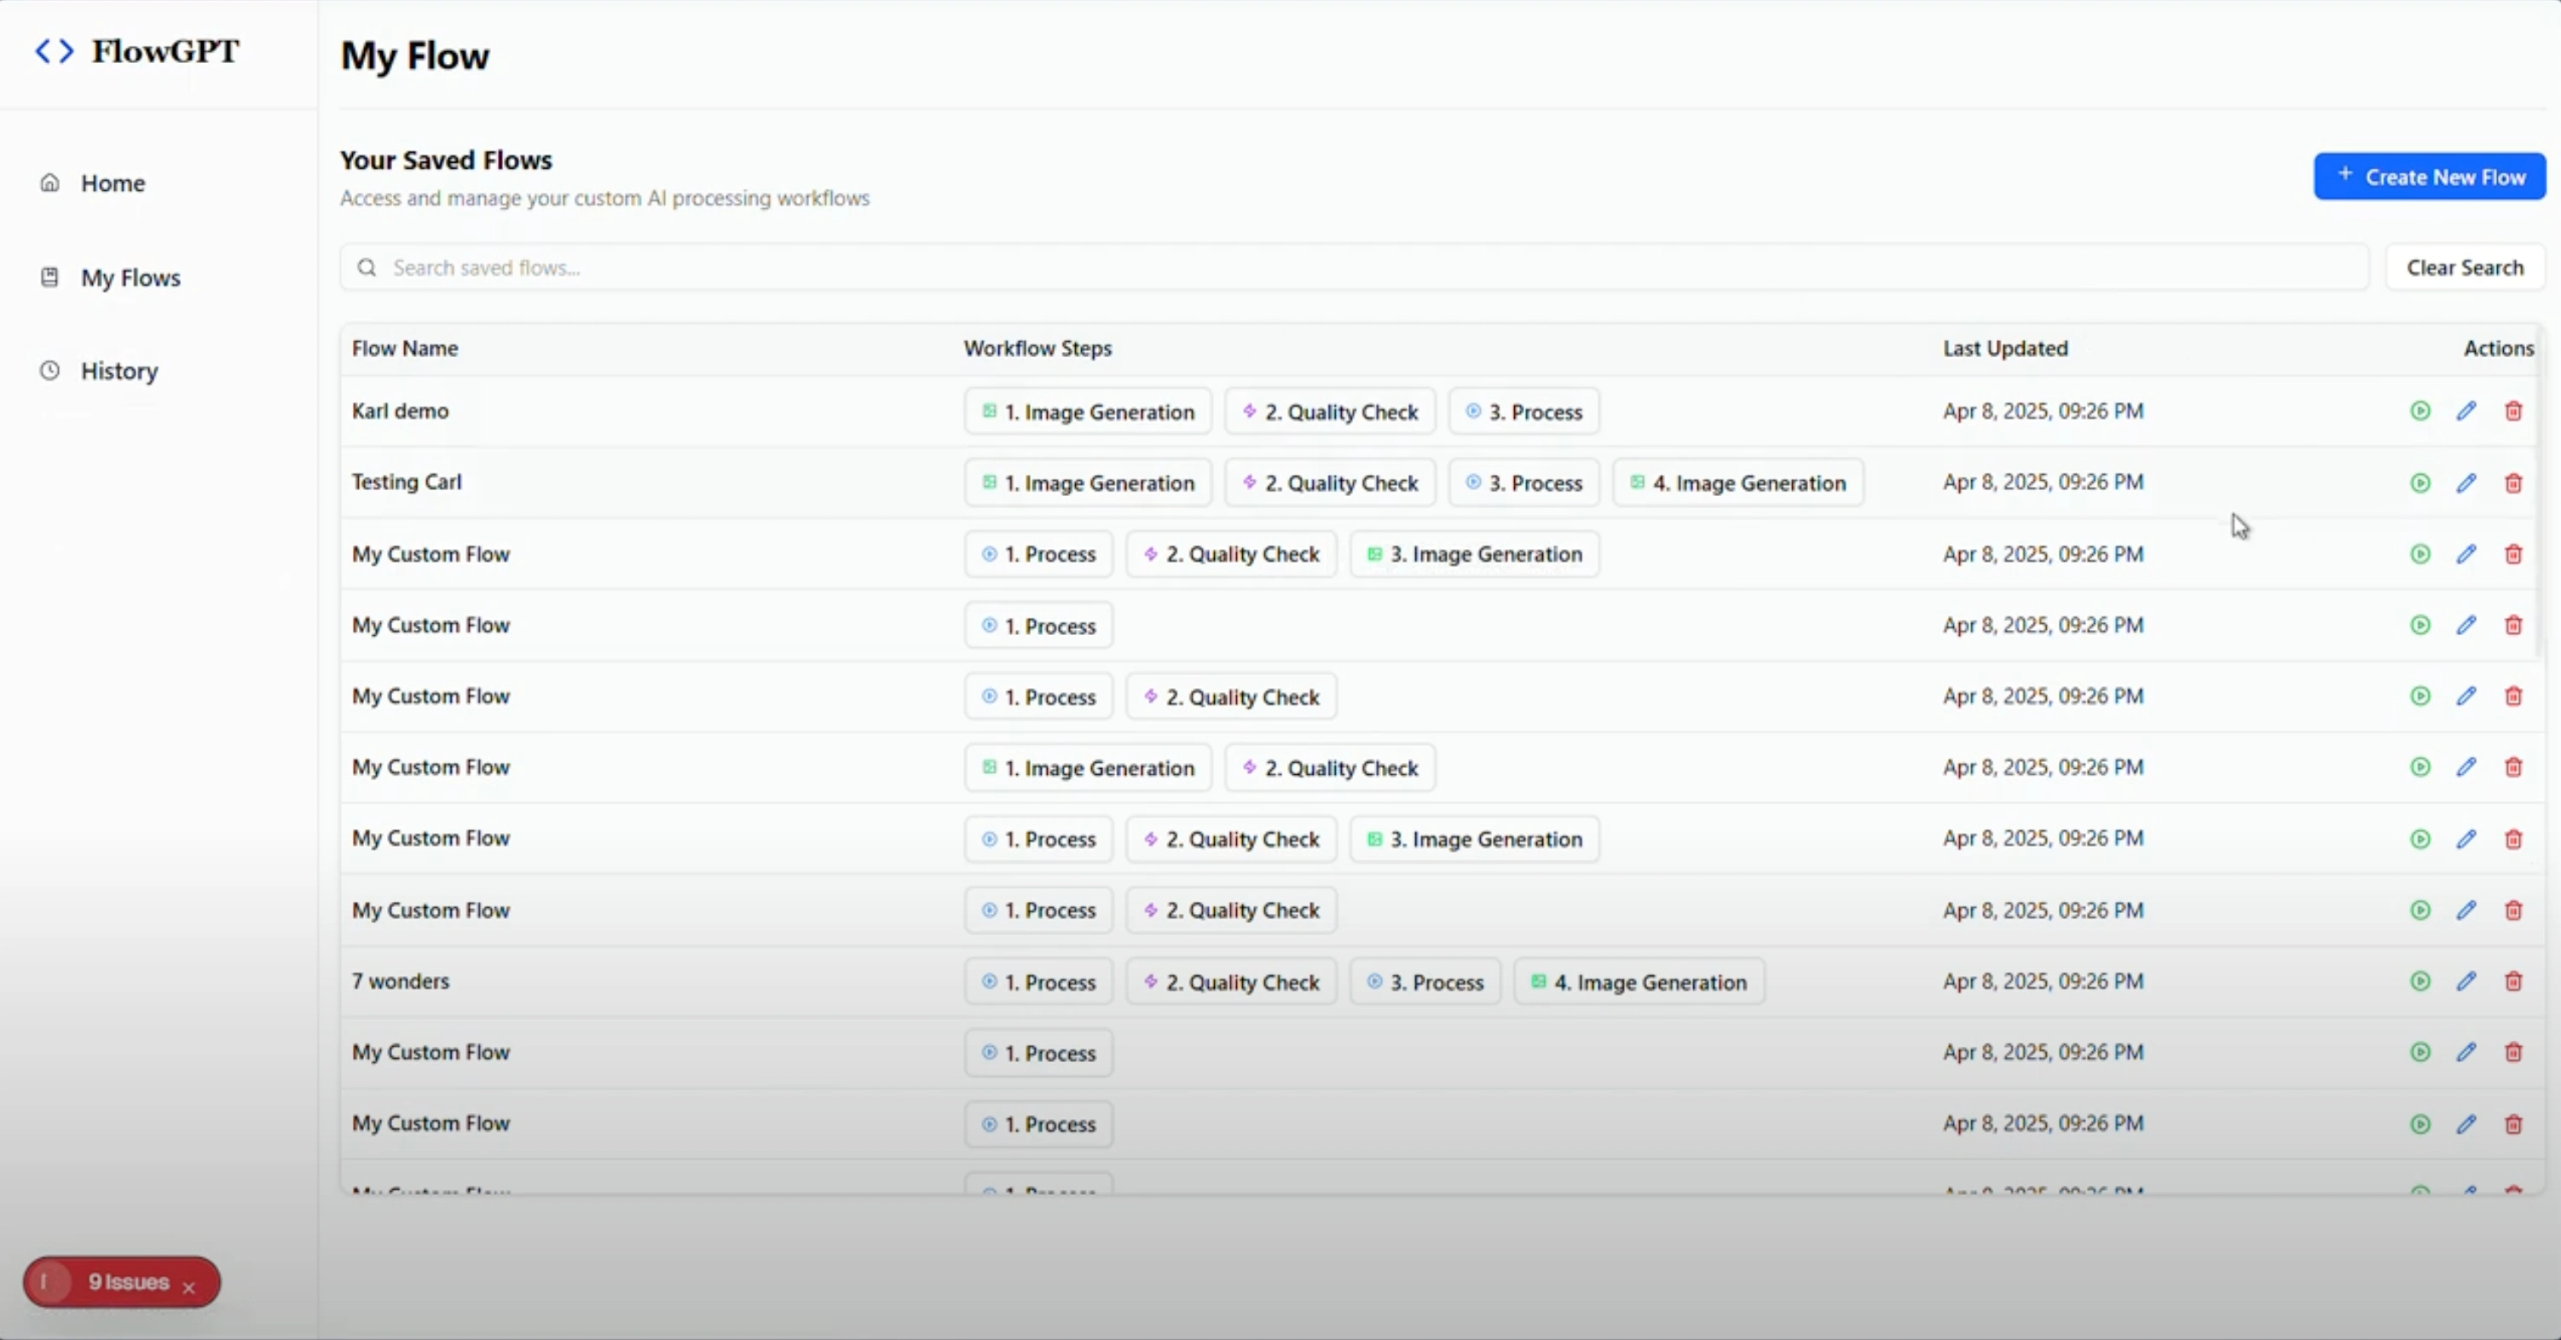Image resolution: width=2561 pixels, height=1340 pixels.
Task: Click Create New Flow button
Action: click(x=2429, y=177)
